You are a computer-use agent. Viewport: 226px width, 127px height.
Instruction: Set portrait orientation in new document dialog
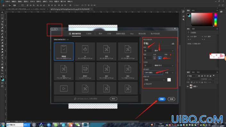click(x=155, y=58)
